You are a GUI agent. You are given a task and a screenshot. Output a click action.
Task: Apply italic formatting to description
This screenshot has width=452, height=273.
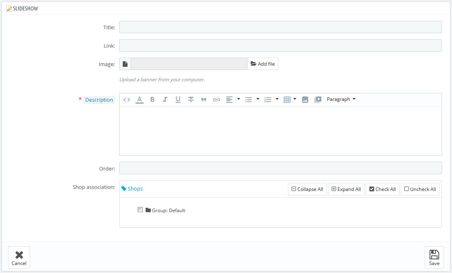(165, 100)
